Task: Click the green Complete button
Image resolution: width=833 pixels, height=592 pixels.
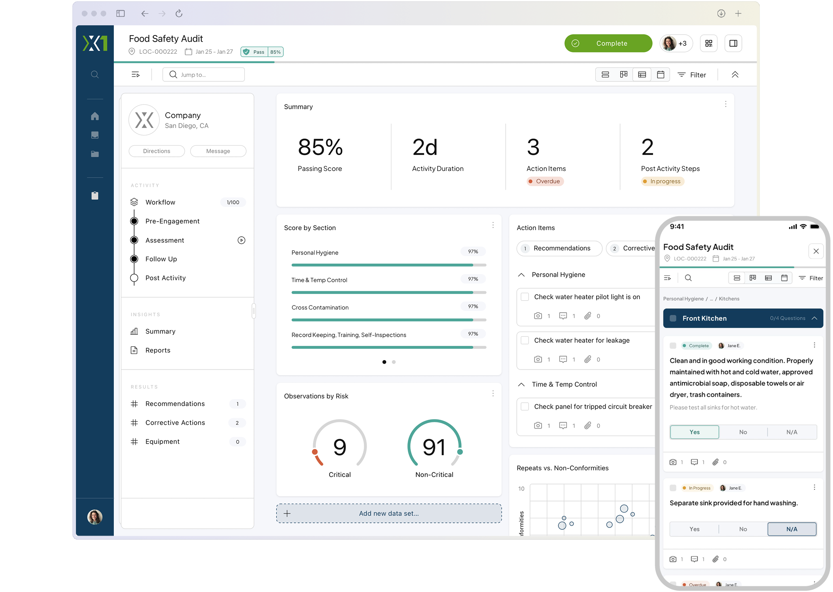Action: [x=608, y=44]
